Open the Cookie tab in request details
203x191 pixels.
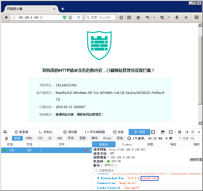pyautogui.click(x=127, y=144)
